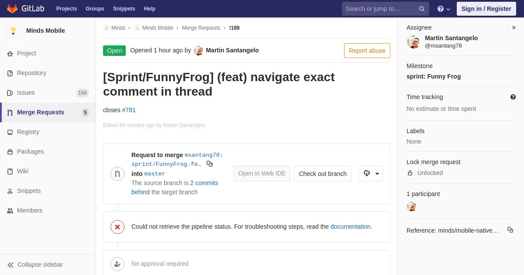The image size is (524, 275).
Task: Click the Edited 48 minutes ago note
Action: [154, 125]
